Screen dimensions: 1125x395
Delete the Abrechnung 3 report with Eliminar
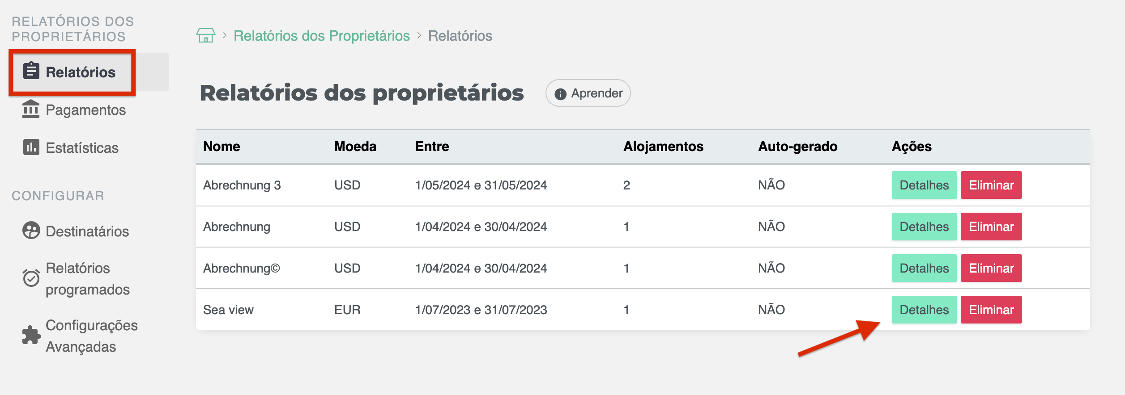point(991,185)
